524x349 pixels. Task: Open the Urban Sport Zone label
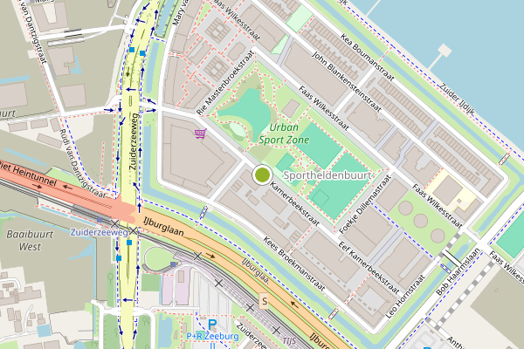[284, 133]
